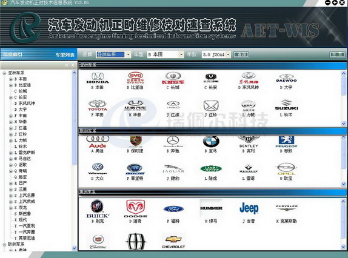Select C 长城 in the tree

[21, 91]
